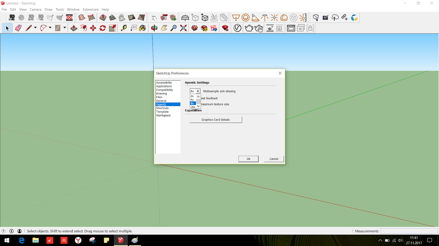439x246 pixels.
Task: Choose the Tape Measure tool
Action: [124, 28]
